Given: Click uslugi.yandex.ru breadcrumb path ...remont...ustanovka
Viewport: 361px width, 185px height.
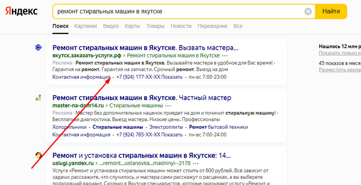Looking at the screenshot, I should [x=145, y=163].
